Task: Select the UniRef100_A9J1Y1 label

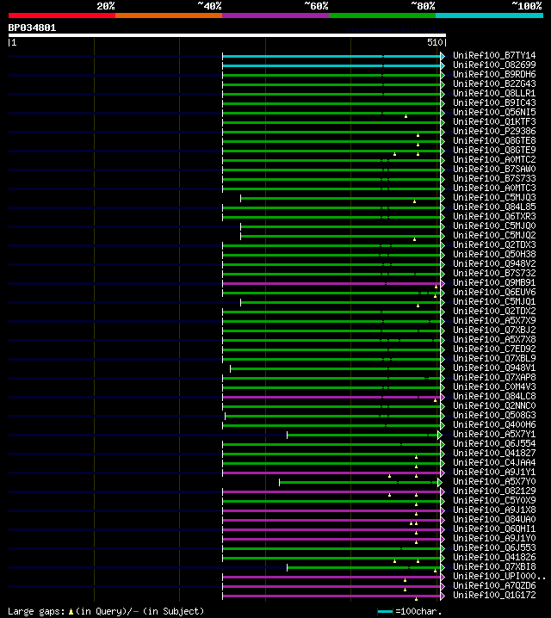Action: pyautogui.click(x=494, y=473)
